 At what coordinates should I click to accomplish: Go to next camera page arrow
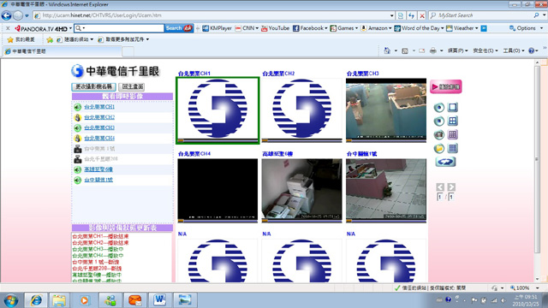click(x=451, y=187)
